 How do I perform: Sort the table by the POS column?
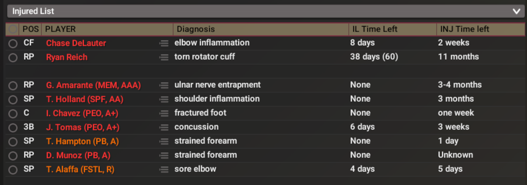tap(30, 30)
